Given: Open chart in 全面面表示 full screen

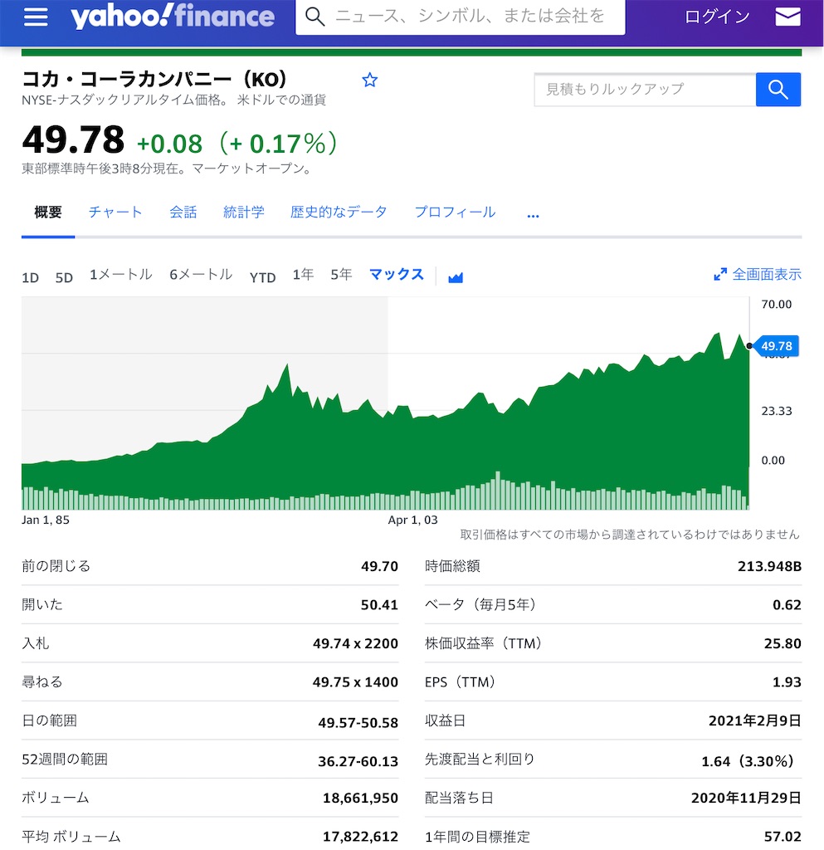Looking at the screenshot, I should click(767, 274).
